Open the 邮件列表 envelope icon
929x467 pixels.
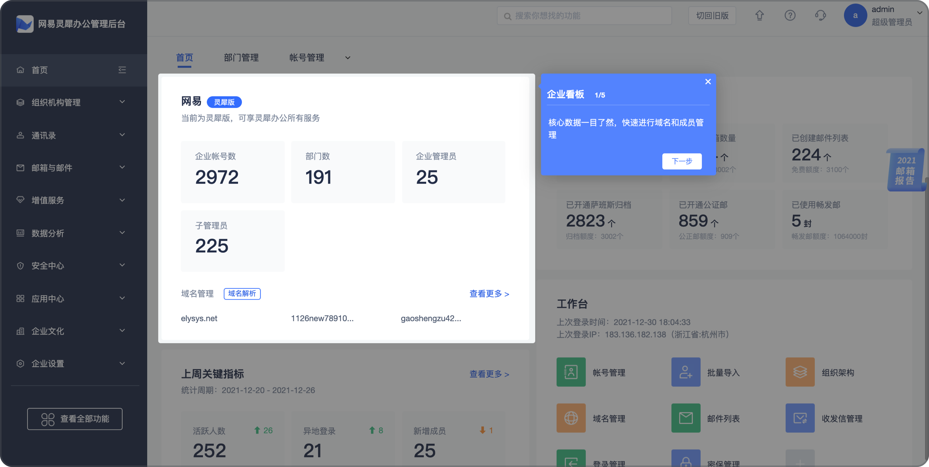[686, 418]
